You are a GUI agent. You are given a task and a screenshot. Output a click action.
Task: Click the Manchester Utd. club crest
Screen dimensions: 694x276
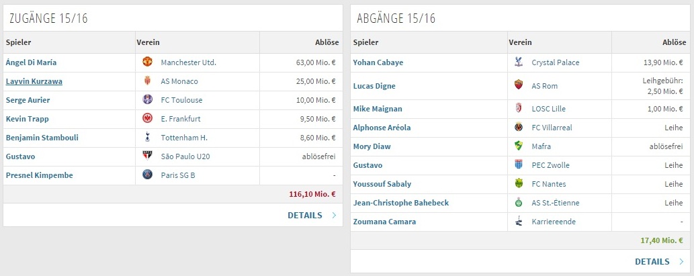click(147, 62)
